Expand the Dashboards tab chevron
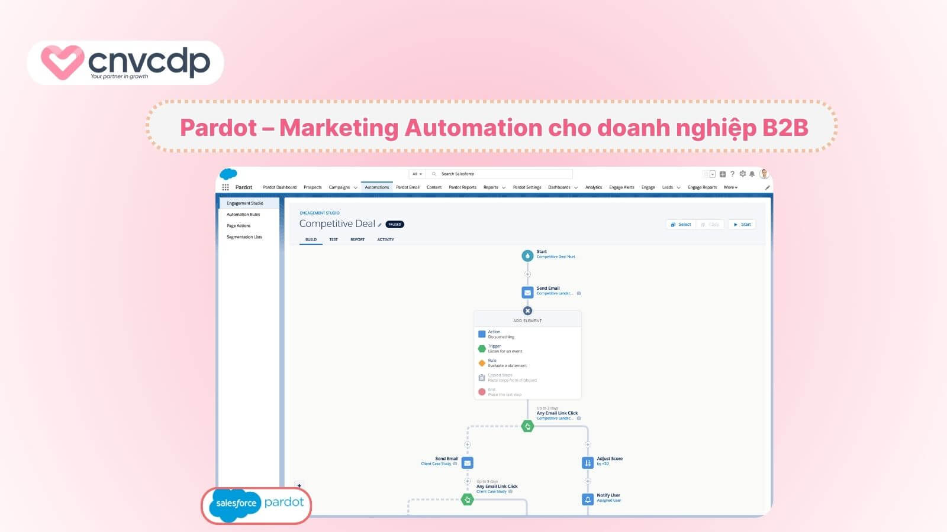This screenshot has height=532, width=947. (x=576, y=187)
